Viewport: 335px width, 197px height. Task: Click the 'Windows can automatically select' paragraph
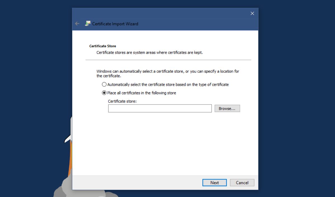[168, 74]
